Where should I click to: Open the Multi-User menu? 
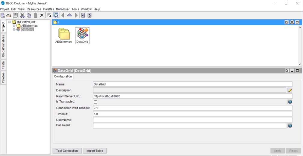(x=63, y=9)
